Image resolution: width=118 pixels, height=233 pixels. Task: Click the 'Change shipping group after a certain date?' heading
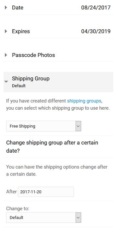coord(52,147)
